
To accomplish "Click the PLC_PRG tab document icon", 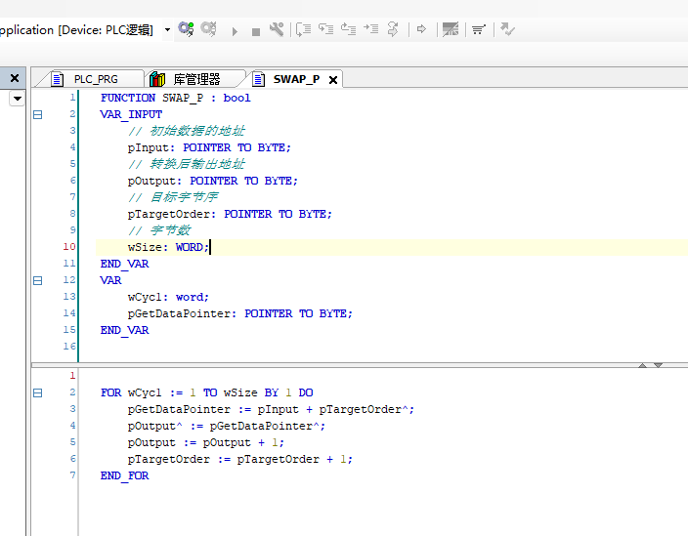I will pyautogui.click(x=57, y=79).
